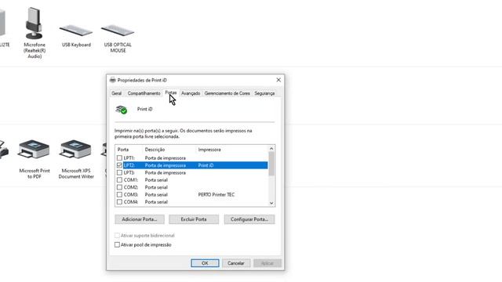Select the Portas tab
The width and height of the screenshot is (502, 282).
[171, 92]
